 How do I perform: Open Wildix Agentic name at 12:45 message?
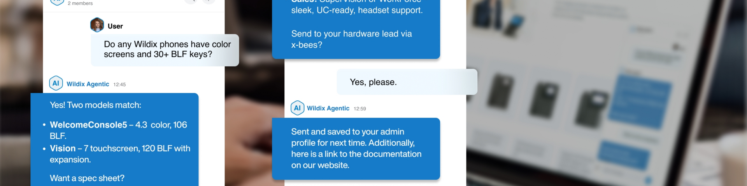88,84
